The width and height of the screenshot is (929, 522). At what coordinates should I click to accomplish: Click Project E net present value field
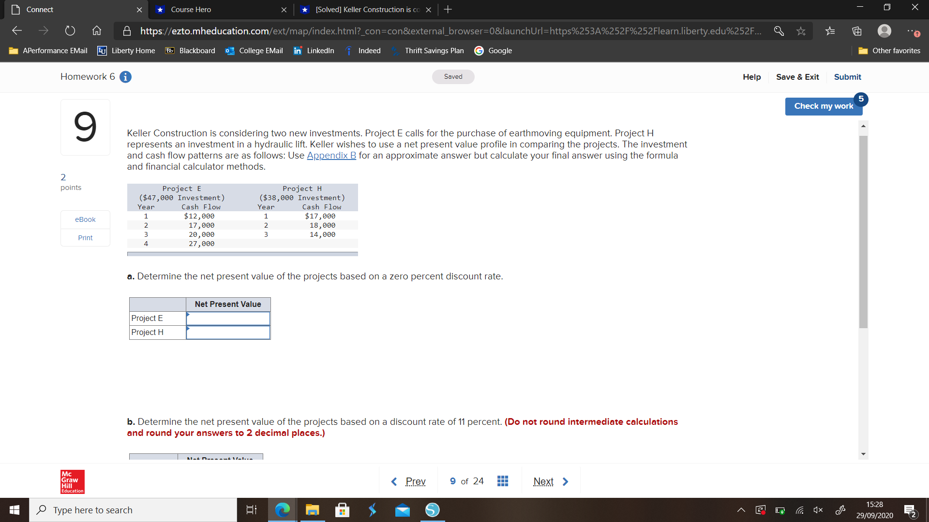point(228,319)
